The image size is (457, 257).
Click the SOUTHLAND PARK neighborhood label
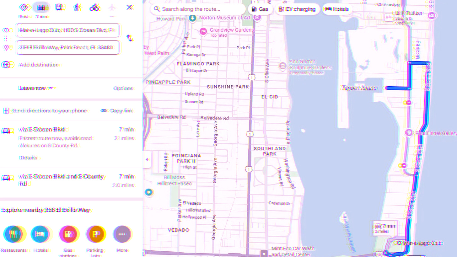tap(270, 151)
